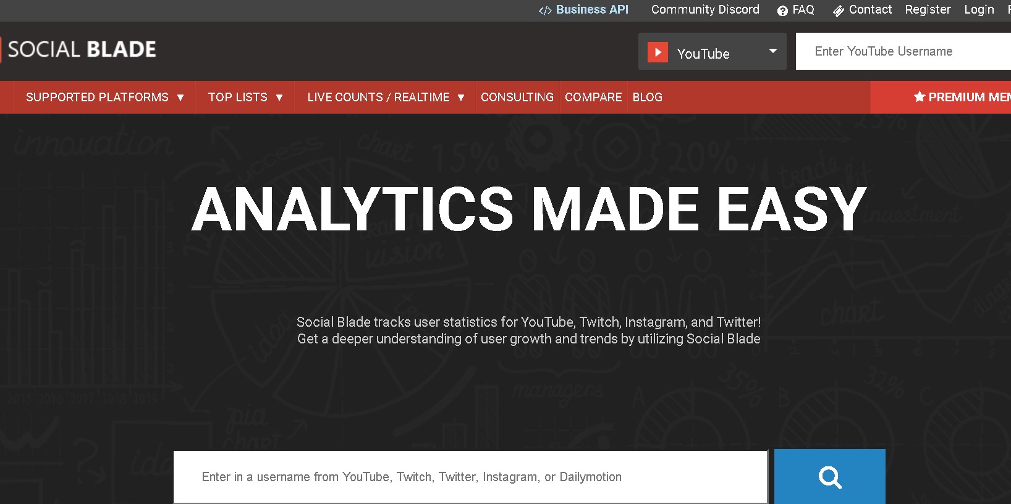Open the FAQ link
The image size is (1011, 504).
point(803,10)
